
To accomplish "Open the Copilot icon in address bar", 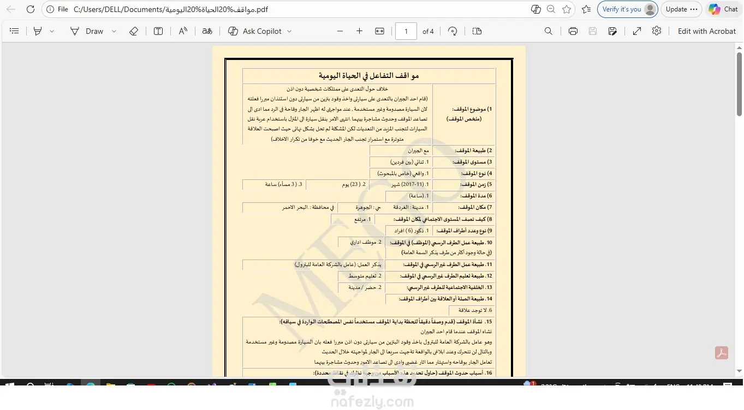I will point(535,9).
